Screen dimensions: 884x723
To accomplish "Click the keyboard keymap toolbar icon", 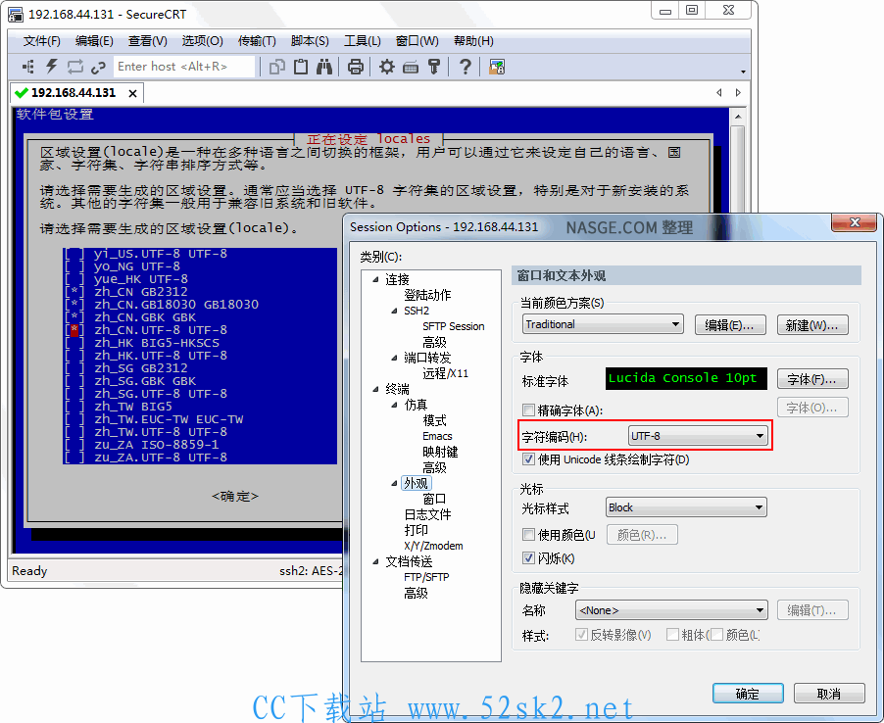I will click(411, 67).
